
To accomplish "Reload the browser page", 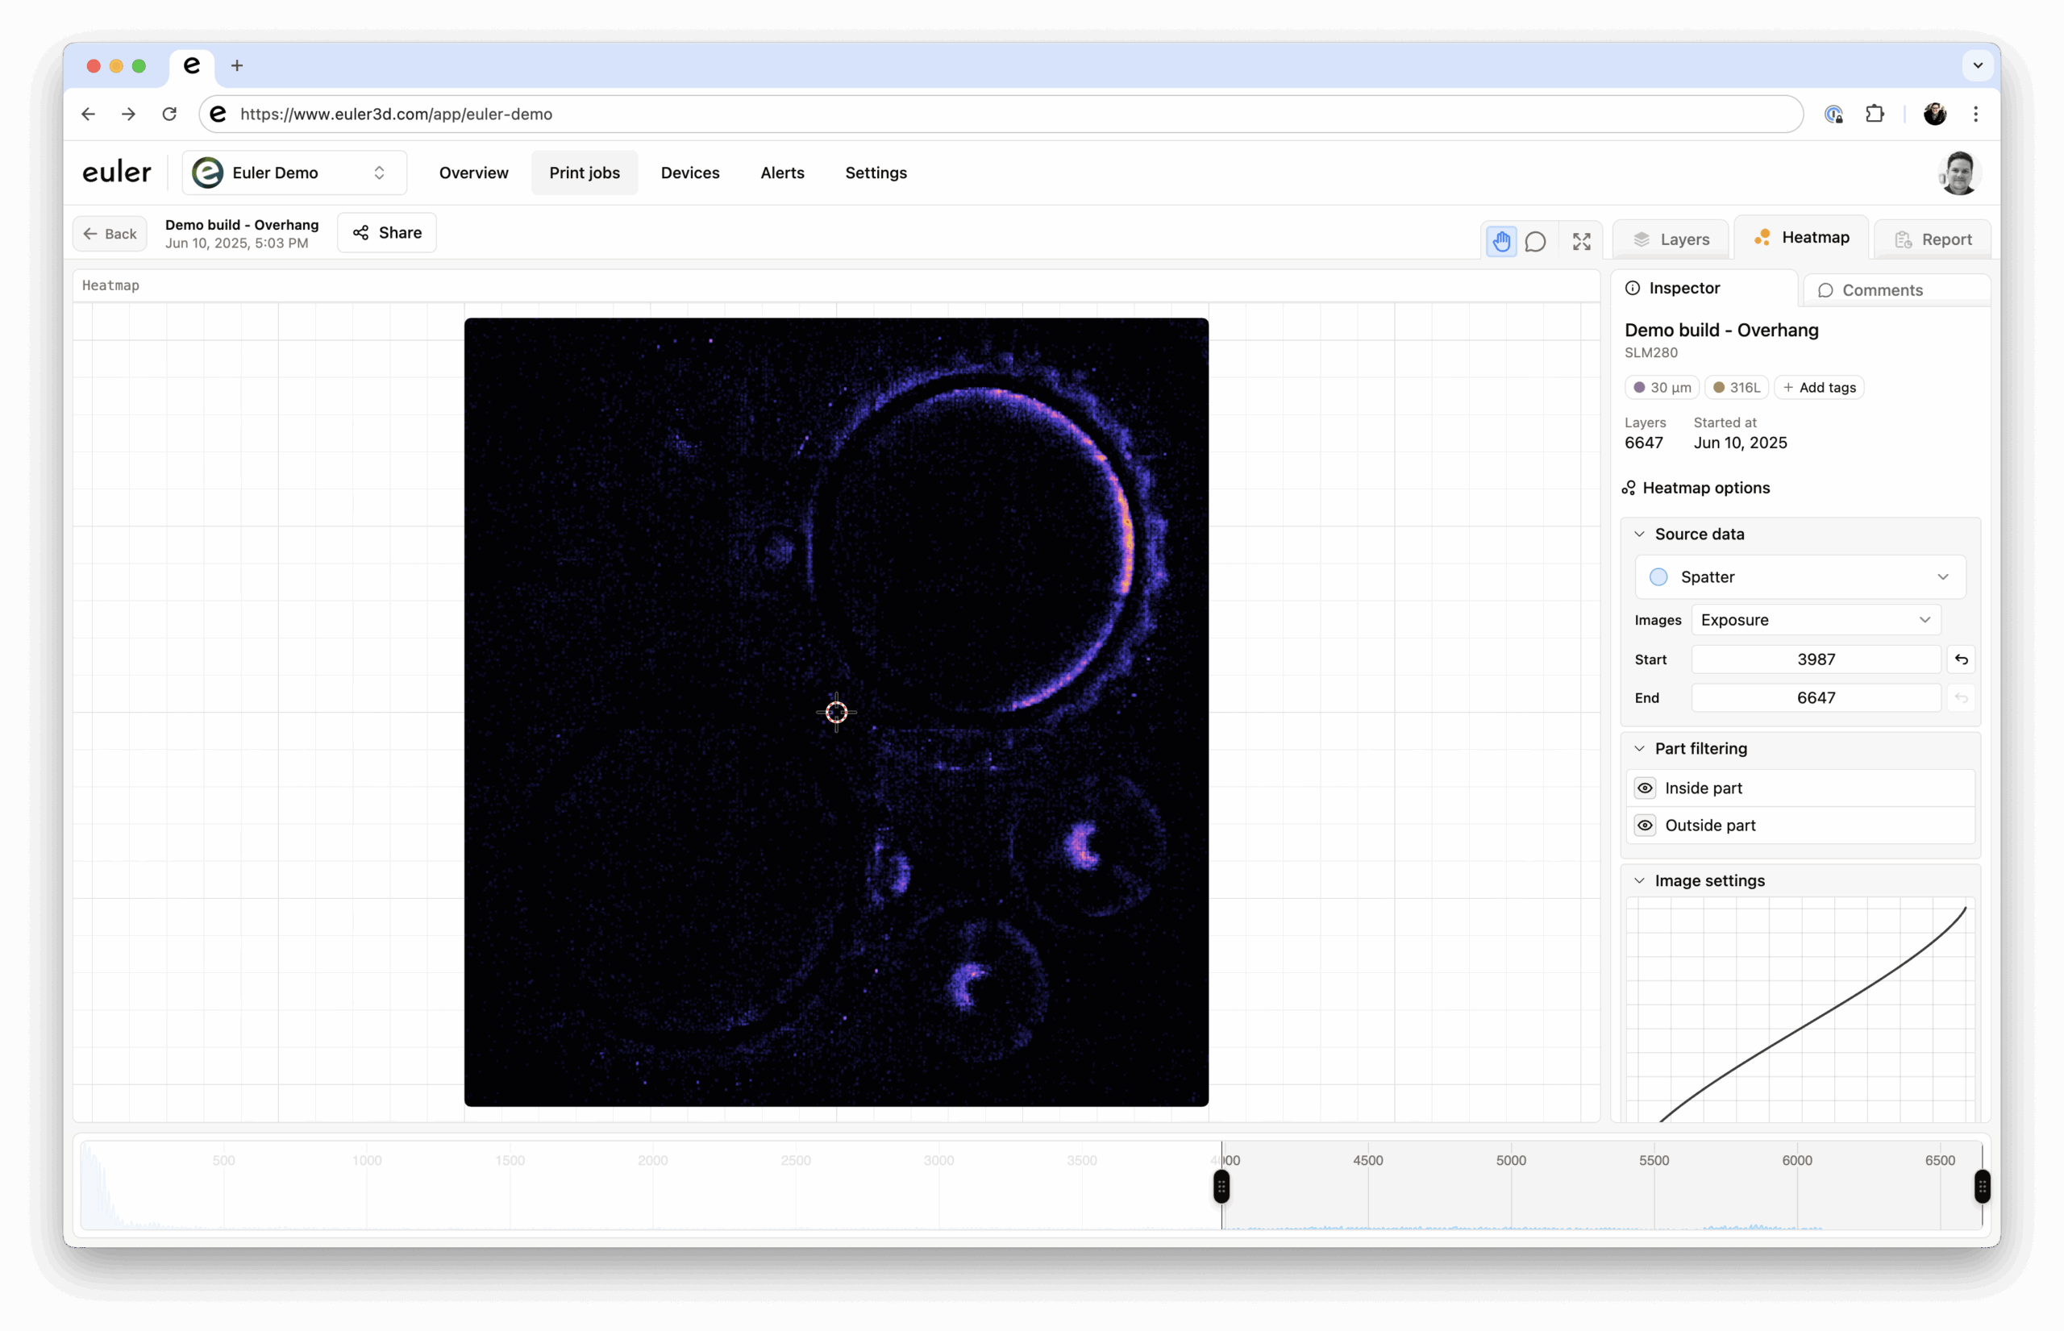I will tap(169, 114).
